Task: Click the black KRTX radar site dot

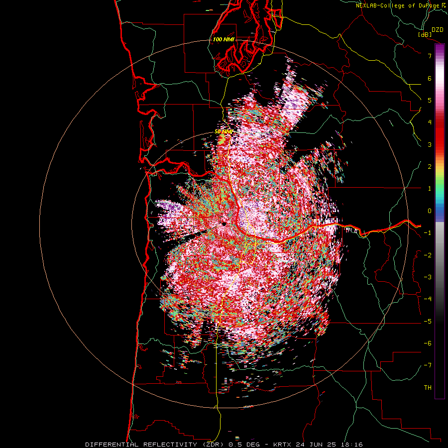Action: pos(224,224)
